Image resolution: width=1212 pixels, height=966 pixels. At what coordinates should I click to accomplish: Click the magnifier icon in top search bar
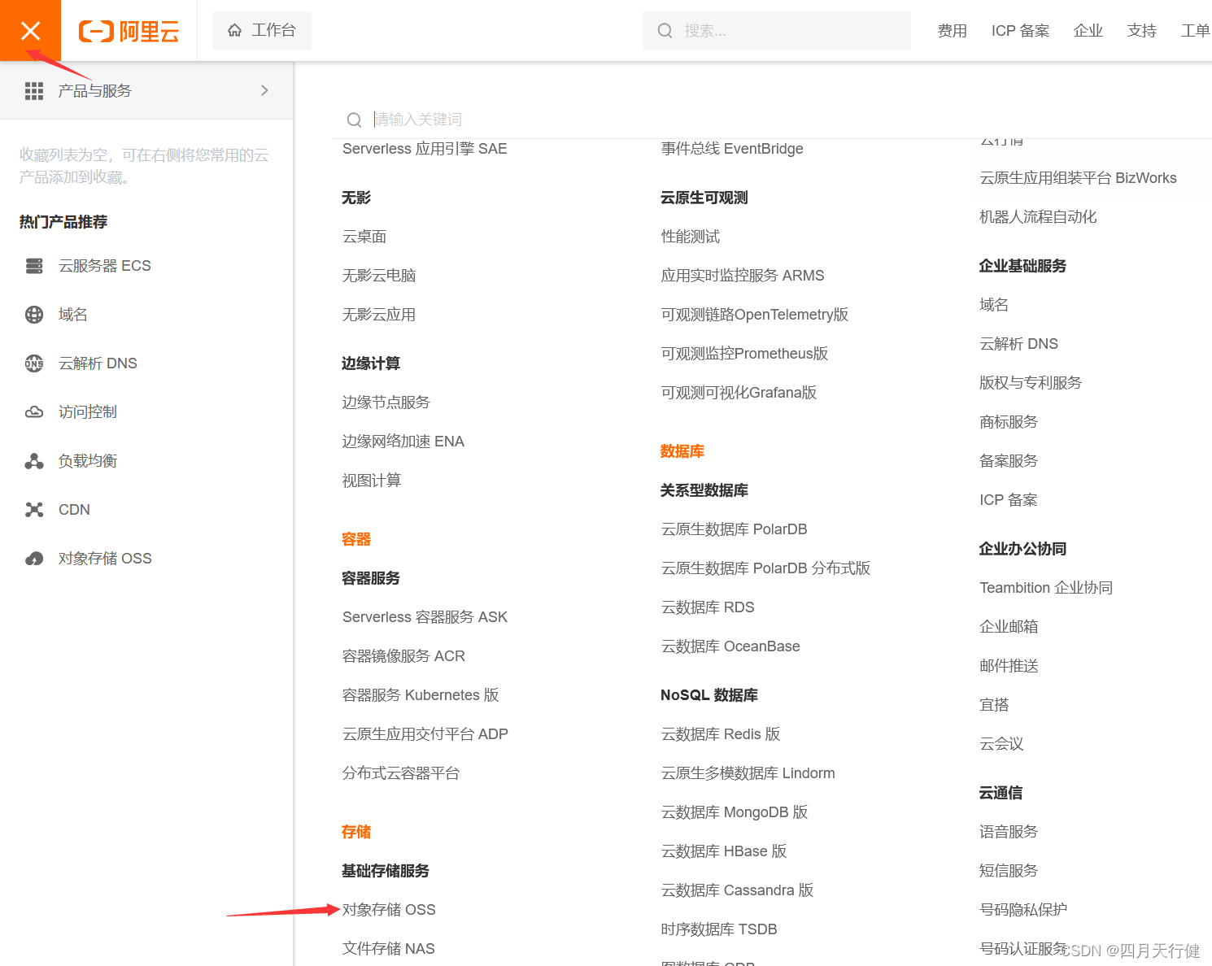pyautogui.click(x=665, y=31)
